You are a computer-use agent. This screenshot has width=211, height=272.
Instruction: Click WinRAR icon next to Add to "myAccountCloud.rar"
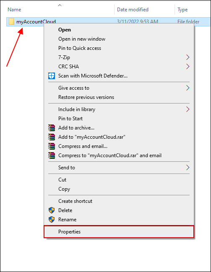pyautogui.click(x=52, y=137)
